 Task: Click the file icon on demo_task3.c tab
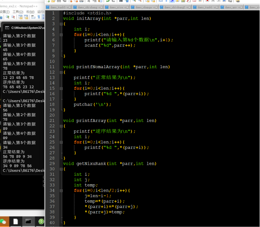click(x=48, y=7)
